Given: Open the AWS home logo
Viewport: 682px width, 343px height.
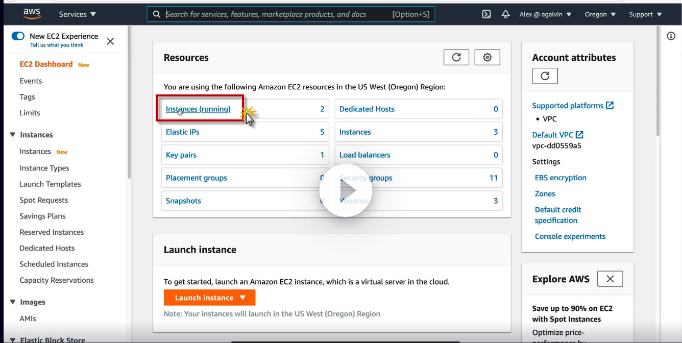Looking at the screenshot, I should point(32,14).
